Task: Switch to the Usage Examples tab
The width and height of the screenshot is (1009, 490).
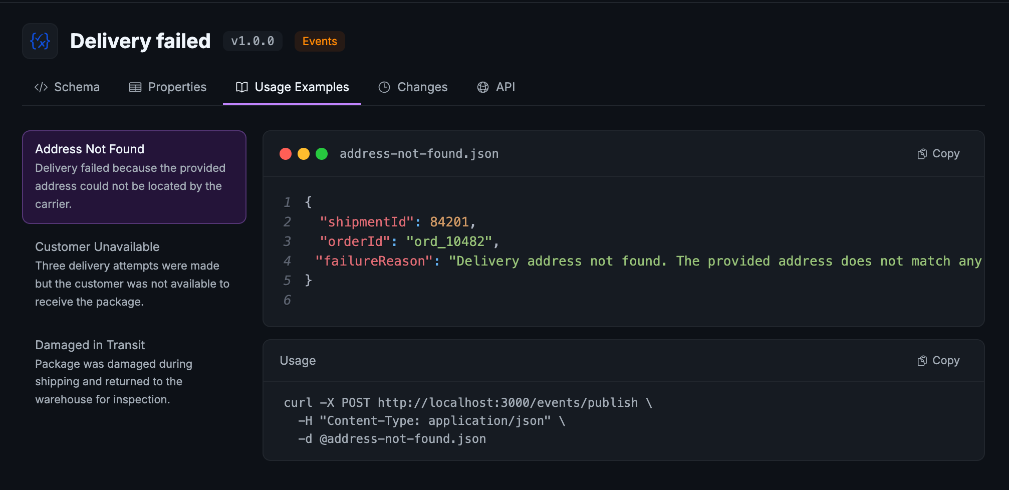Action: 301,87
